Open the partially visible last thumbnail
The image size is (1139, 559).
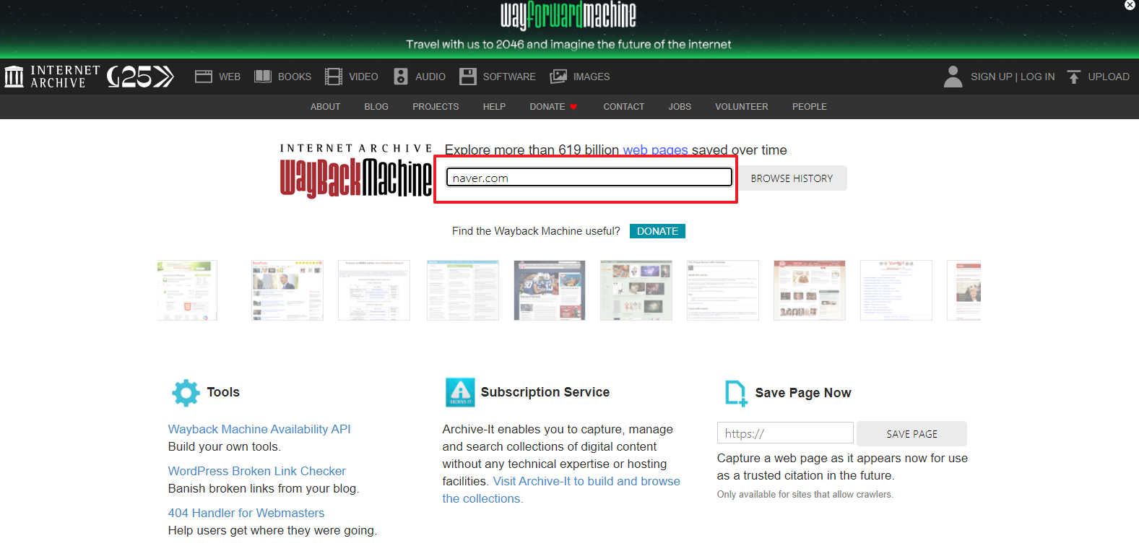click(x=964, y=290)
